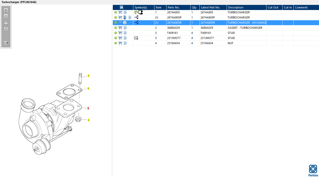The width and height of the screenshot is (319, 177).
Task: Click parts number 2674A805P
Action: point(174,17)
